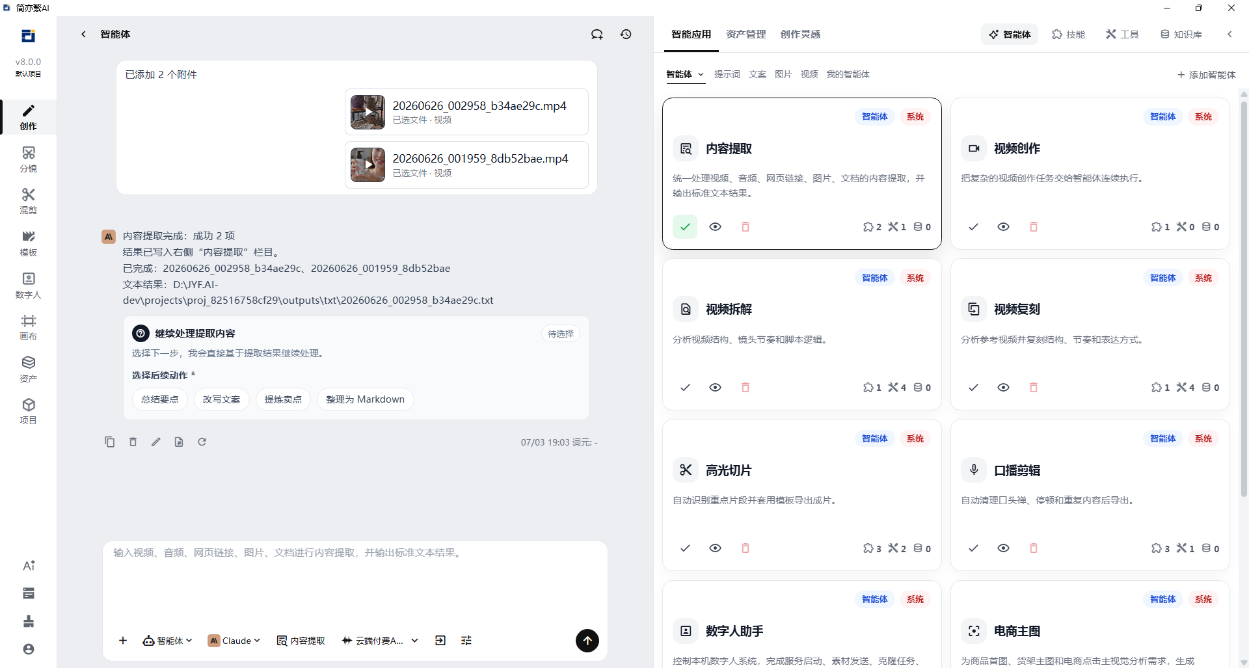This screenshot has width=1249, height=668.
Task: Select the 视频拆解 agent checkmark
Action: coord(685,388)
